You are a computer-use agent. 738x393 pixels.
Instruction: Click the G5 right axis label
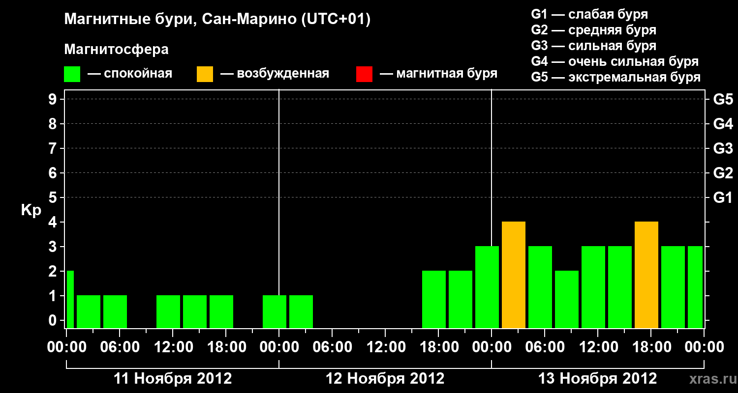click(x=723, y=99)
